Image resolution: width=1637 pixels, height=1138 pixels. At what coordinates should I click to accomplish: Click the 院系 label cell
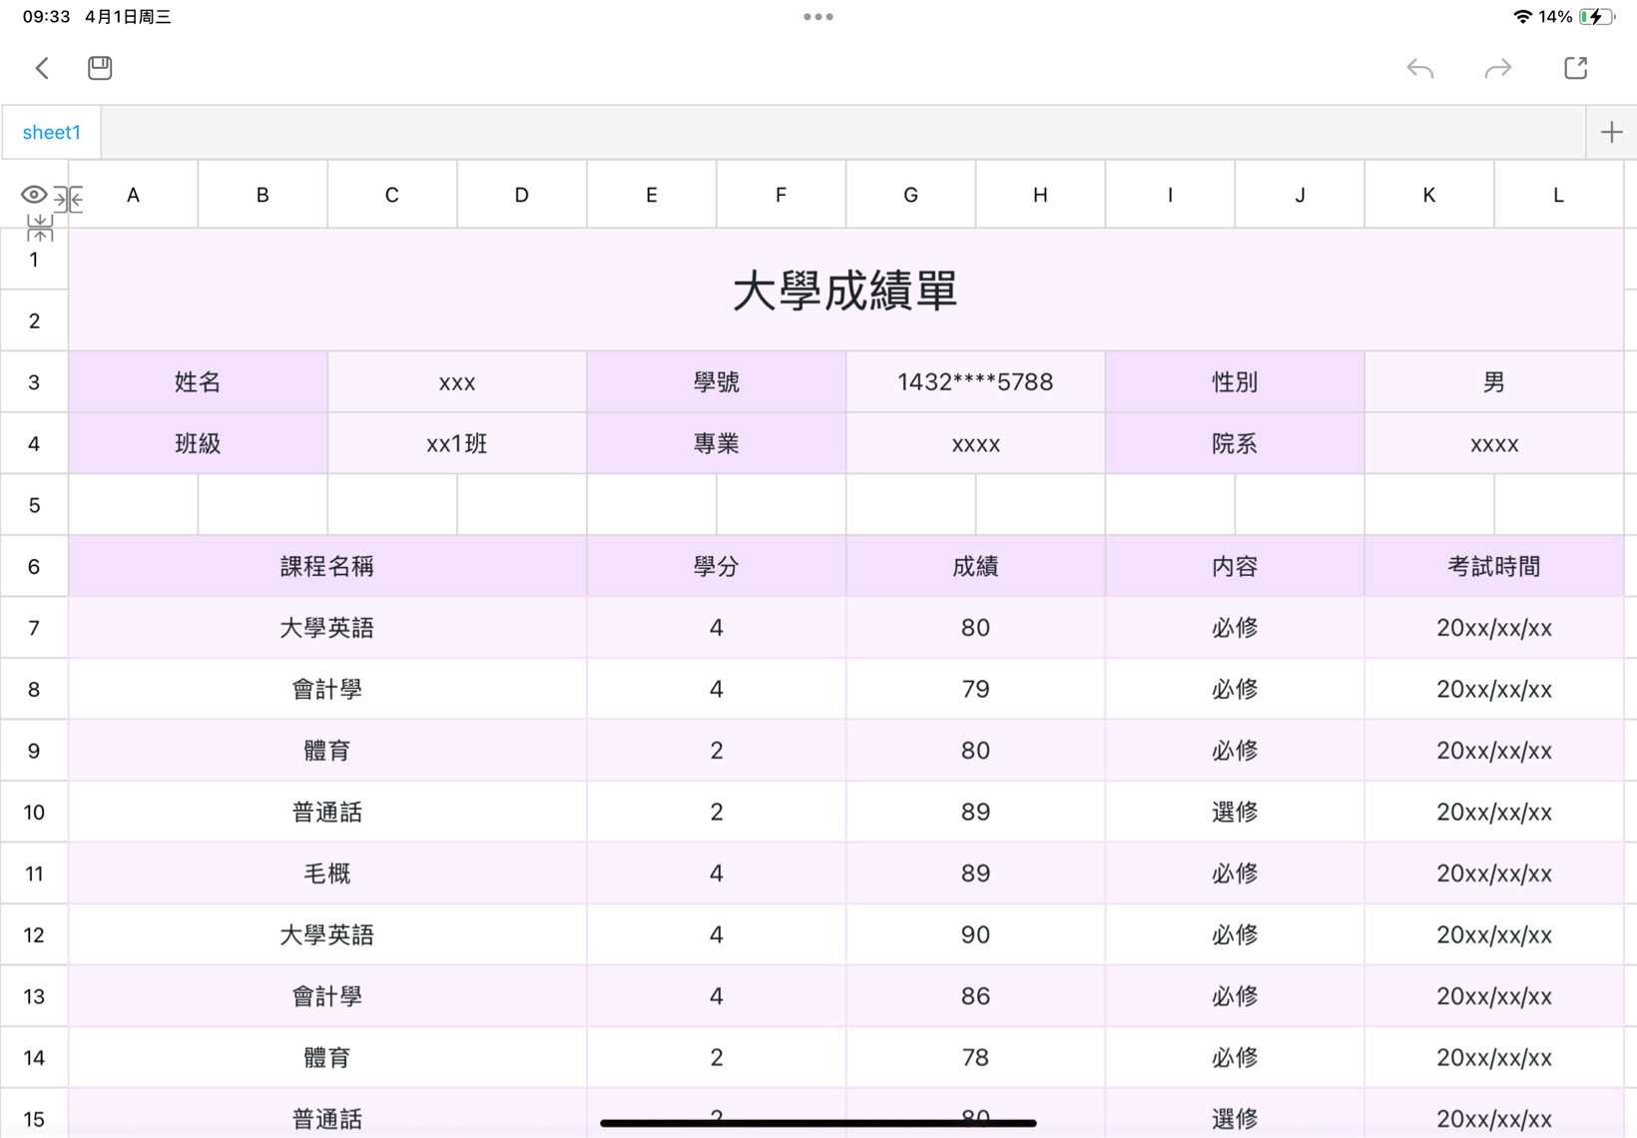(1235, 443)
